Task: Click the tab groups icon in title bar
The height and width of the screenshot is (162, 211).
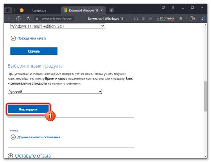Action: click(163, 8)
